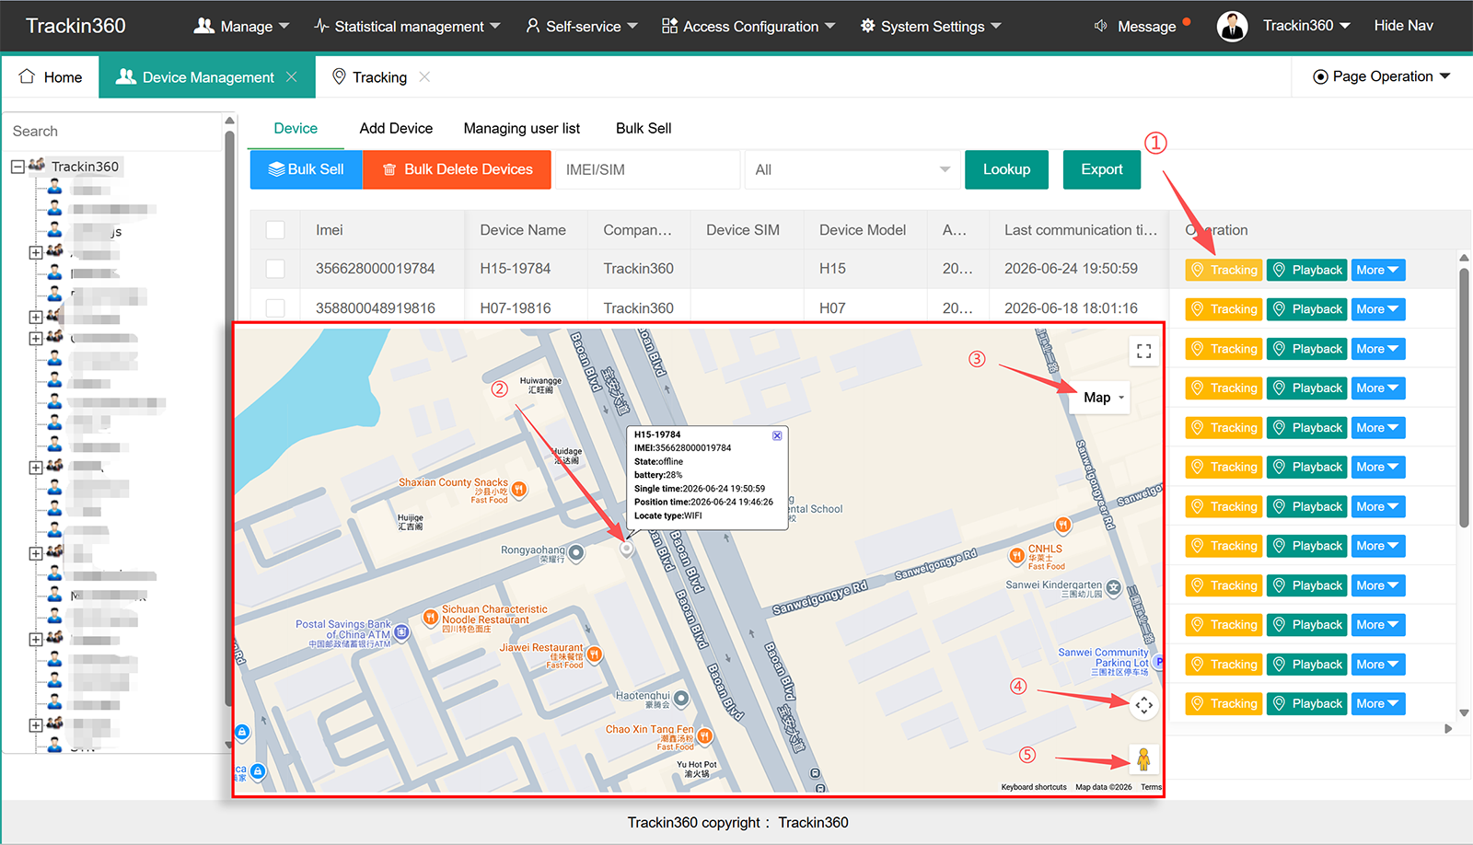Click the blue Bulk Sell button
1473x845 pixels.
[x=307, y=169]
